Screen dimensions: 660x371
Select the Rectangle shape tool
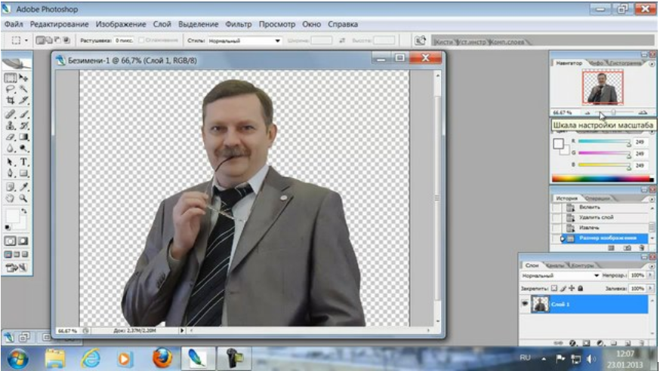click(x=23, y=173)
